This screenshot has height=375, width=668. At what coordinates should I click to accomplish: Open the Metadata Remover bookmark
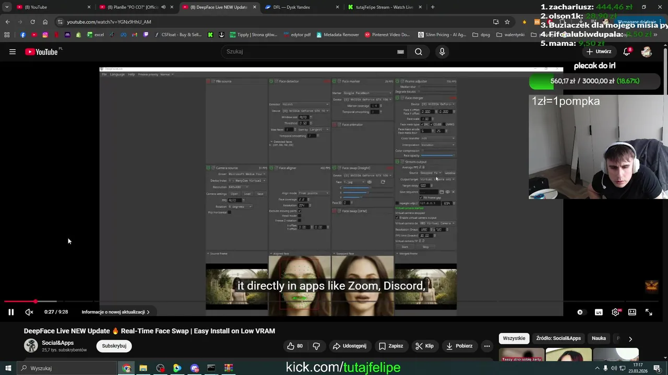pos(338,35)
